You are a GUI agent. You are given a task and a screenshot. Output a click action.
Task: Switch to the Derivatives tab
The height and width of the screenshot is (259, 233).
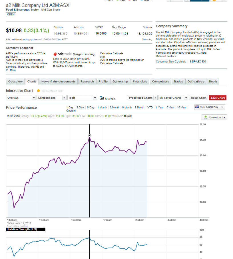(196, 81)
